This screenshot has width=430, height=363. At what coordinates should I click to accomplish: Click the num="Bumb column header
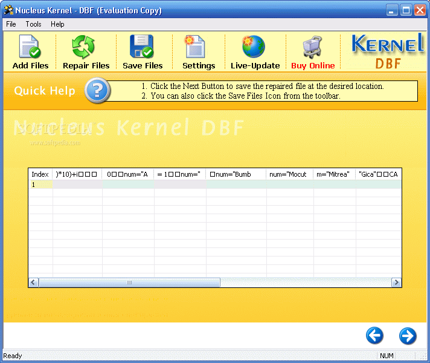[x=236, y=174]
